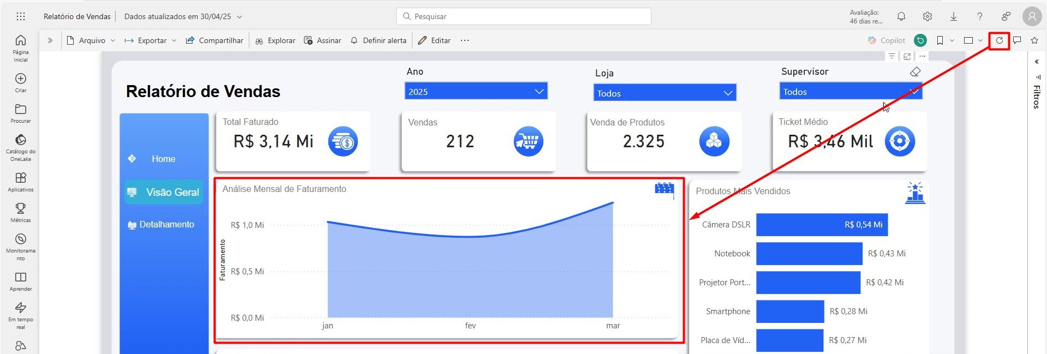Select the Câmera DSLR bar
The image size is (1047, 354).
pyautogui.click(x=822, y=225)
